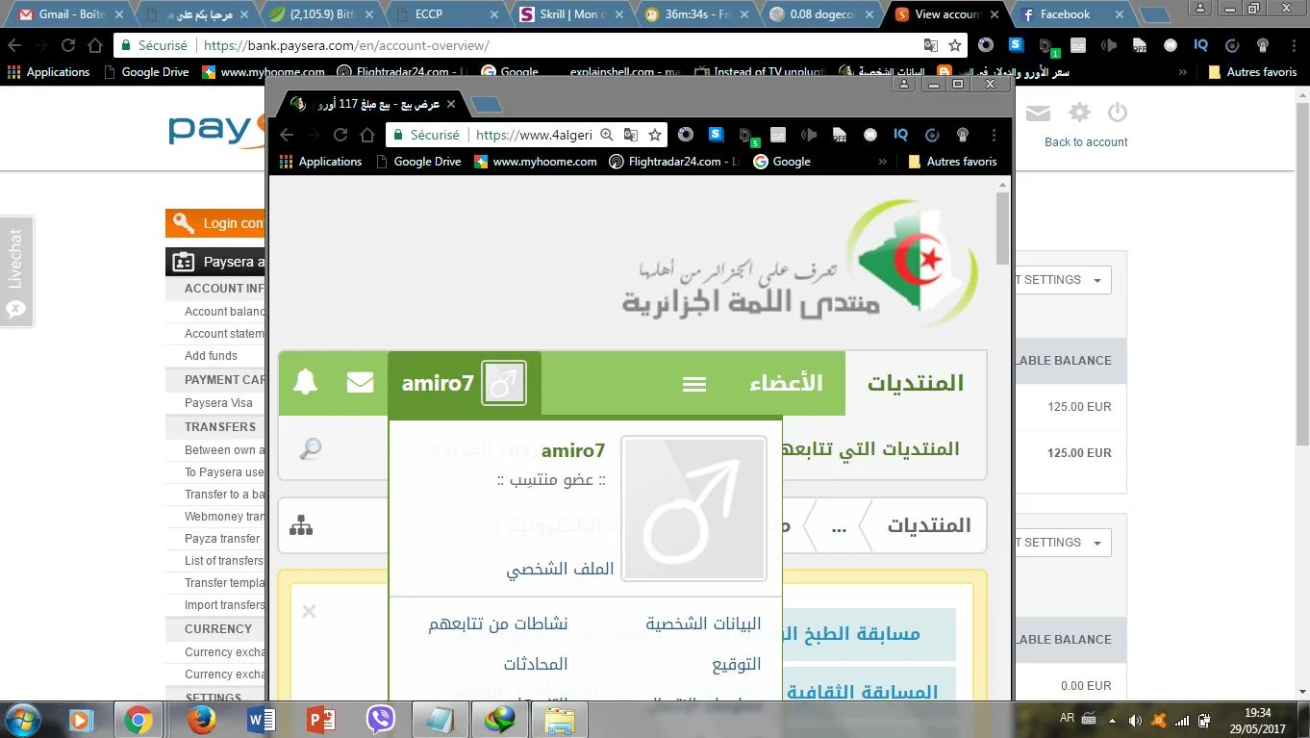The height and width of the screenshot is (738, 1310).
Task: Expand the breadcrumb ellipsis in forum navigation
Action: (x=839, y=526)
